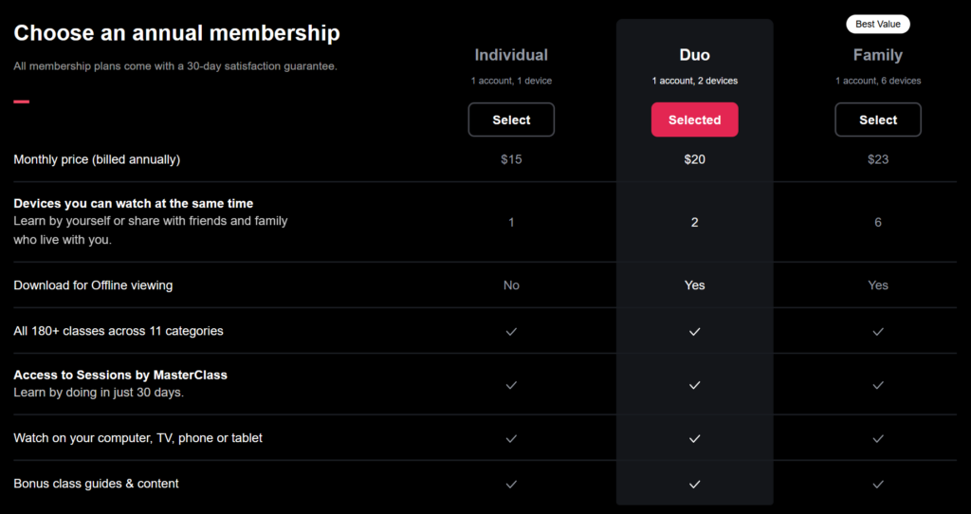Select the Individual plan button

[x=511, y=119]
